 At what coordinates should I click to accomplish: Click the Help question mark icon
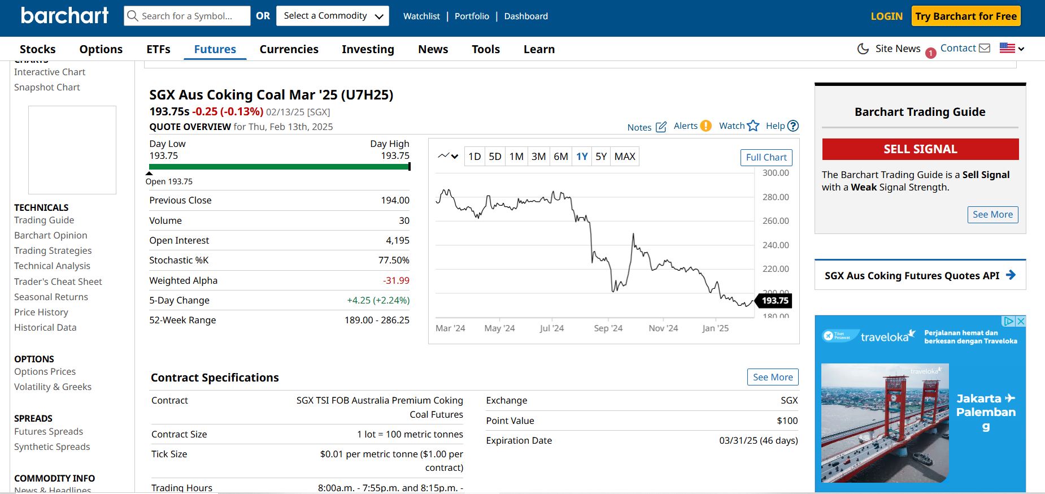tap(793, 126)
